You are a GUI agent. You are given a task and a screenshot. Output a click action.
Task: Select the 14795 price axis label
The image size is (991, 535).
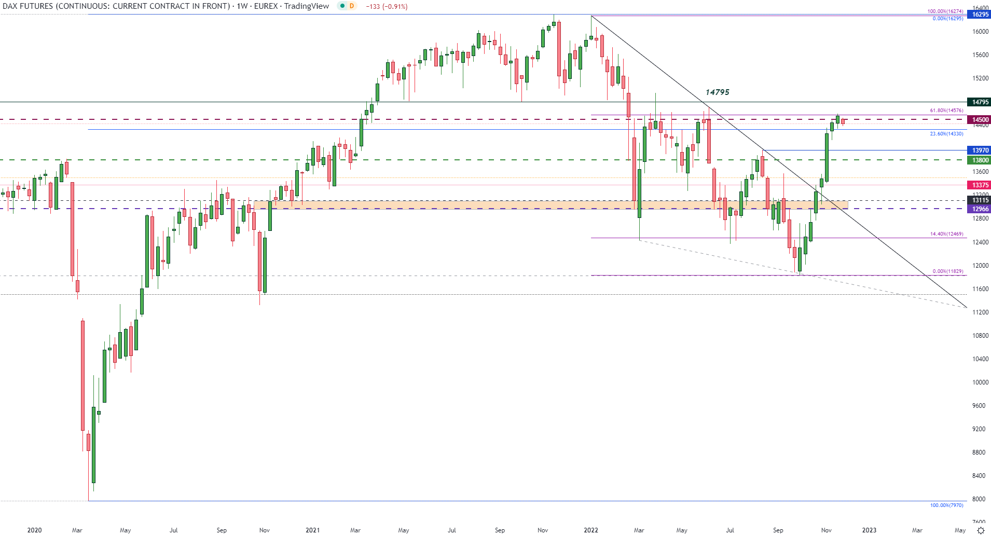pos(979,102)
